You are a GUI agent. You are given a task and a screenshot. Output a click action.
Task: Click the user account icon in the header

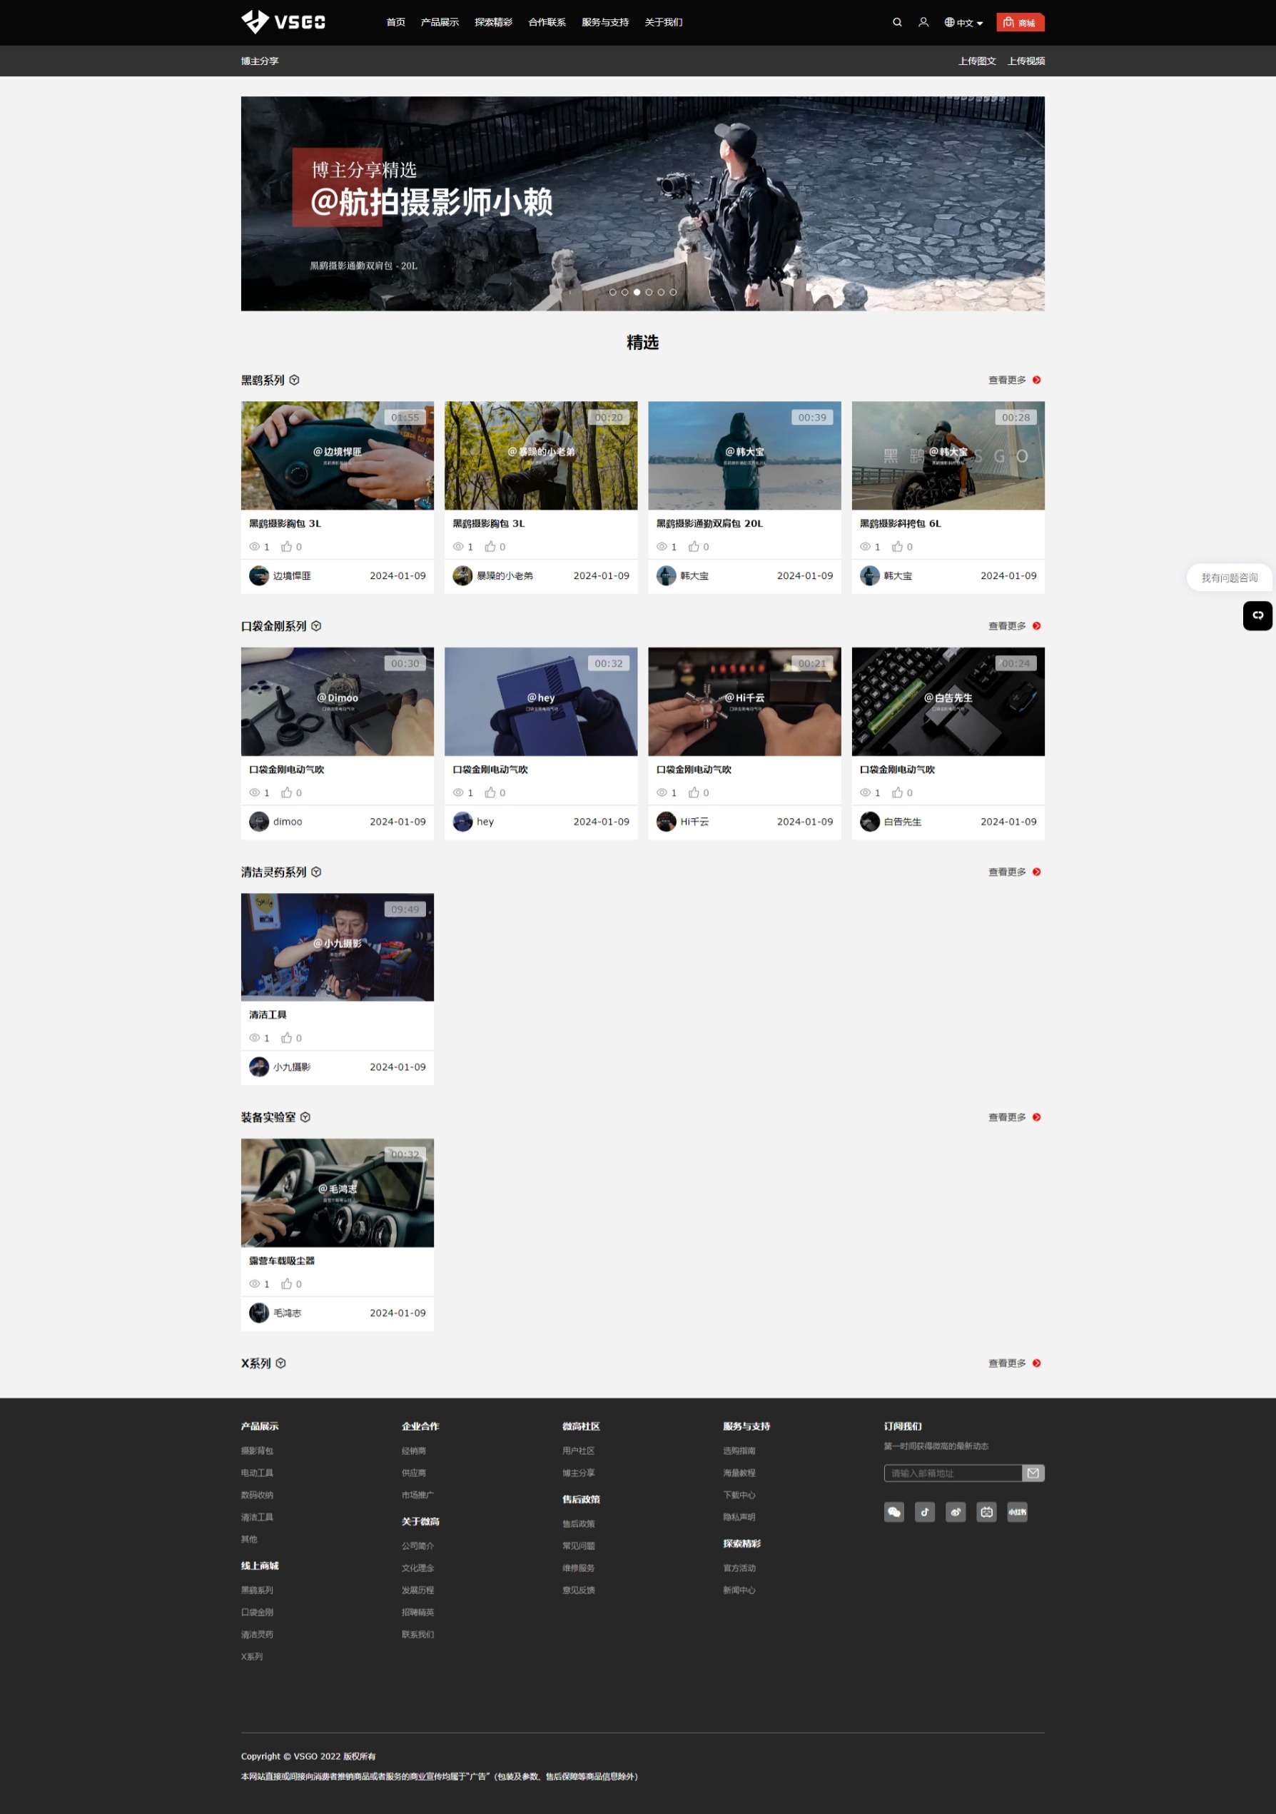[x=923, y=22]
